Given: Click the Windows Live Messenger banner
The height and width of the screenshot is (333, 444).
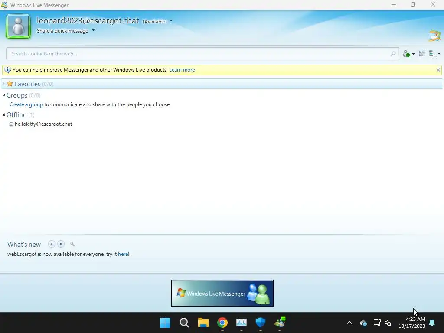Looking at the screenshot, I should (222, 293).
